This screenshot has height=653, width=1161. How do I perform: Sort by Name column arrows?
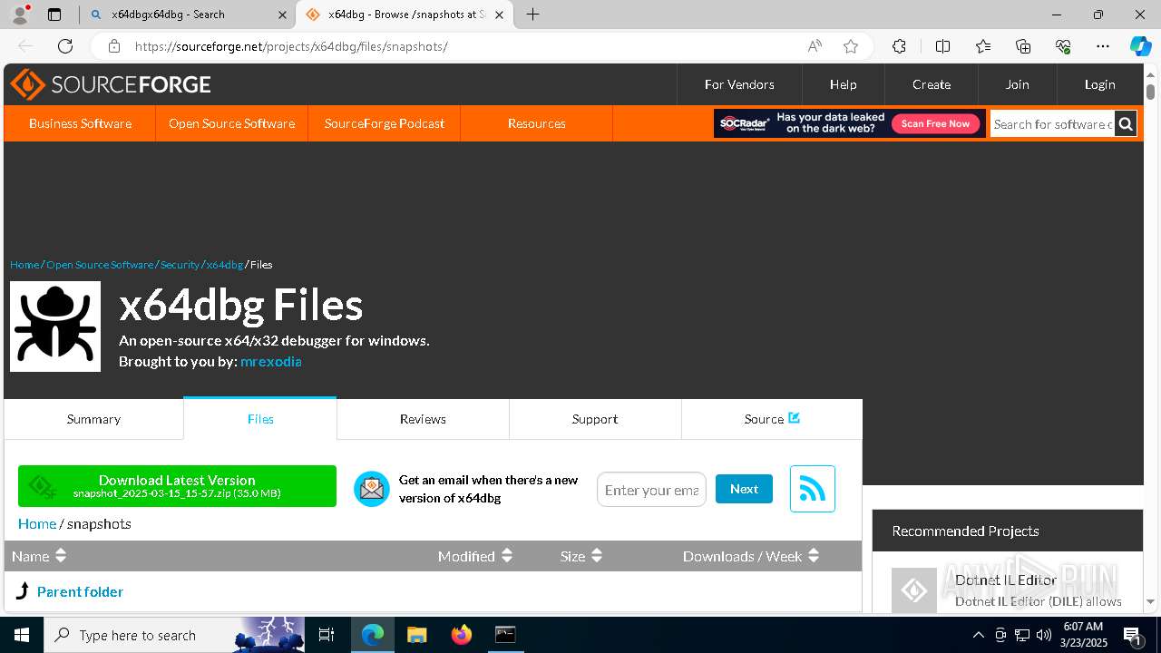point(61,556)
